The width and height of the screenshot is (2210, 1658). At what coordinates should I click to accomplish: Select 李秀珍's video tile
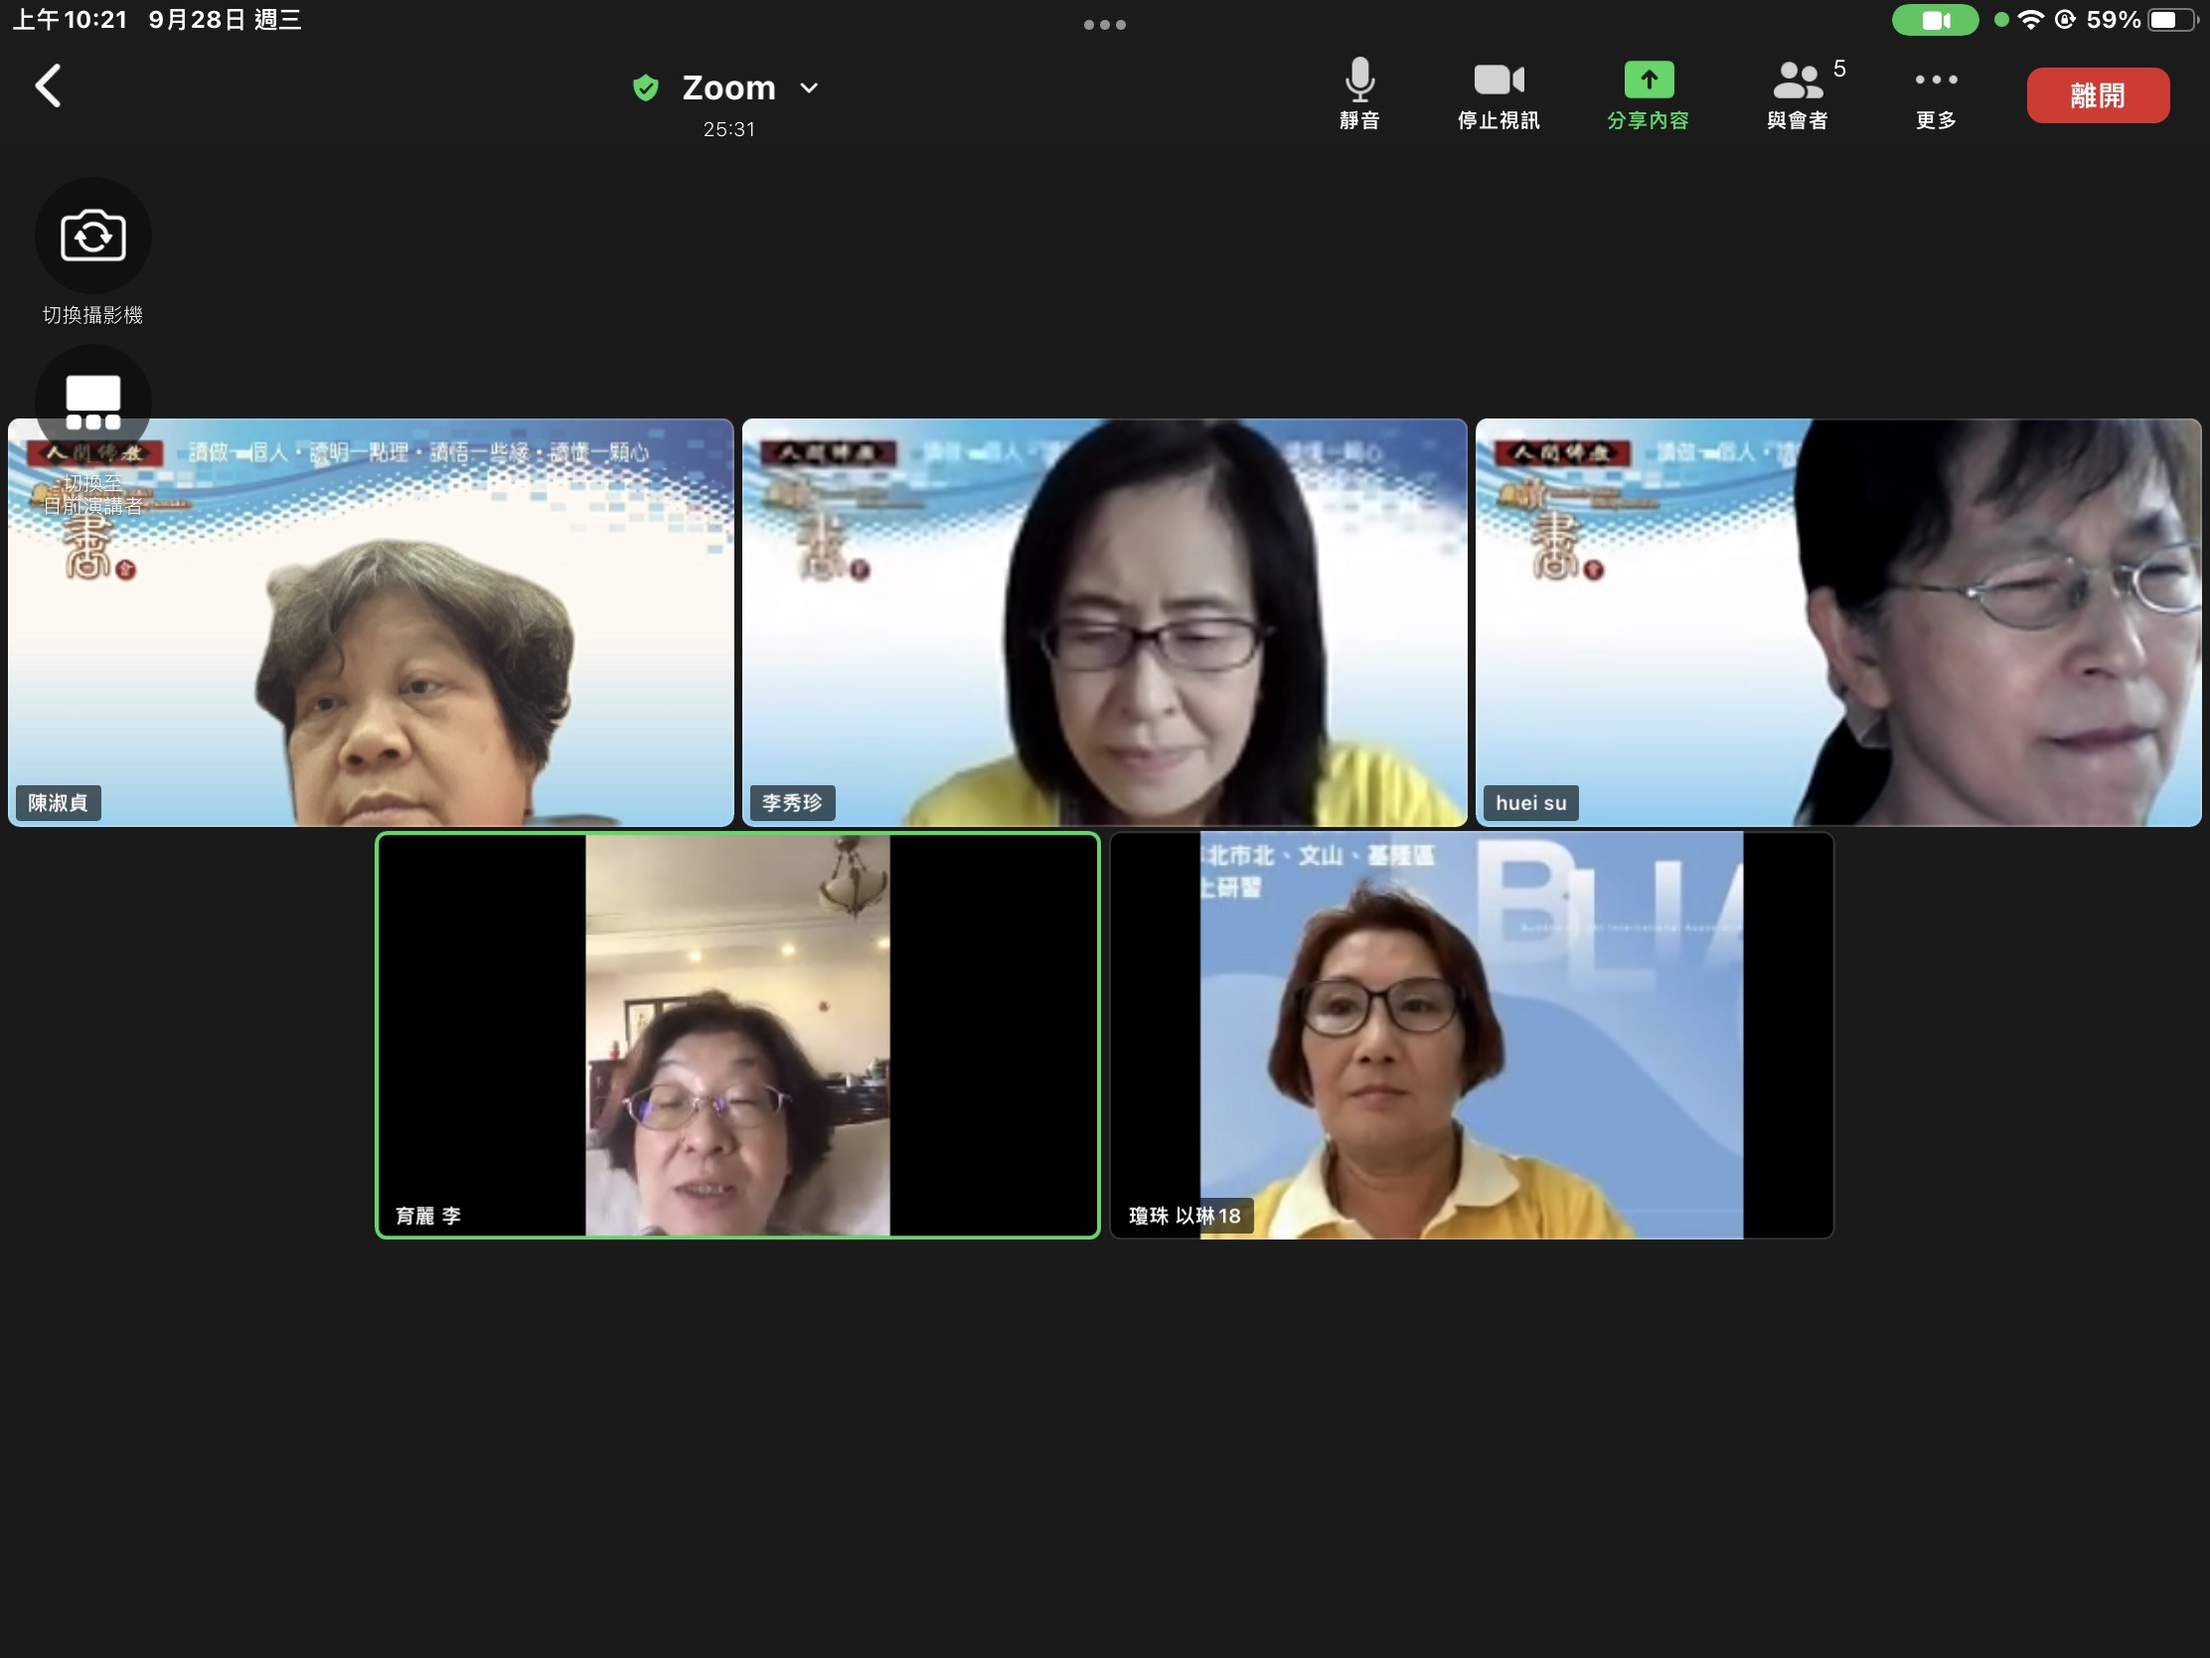[x=1104, y=621]
